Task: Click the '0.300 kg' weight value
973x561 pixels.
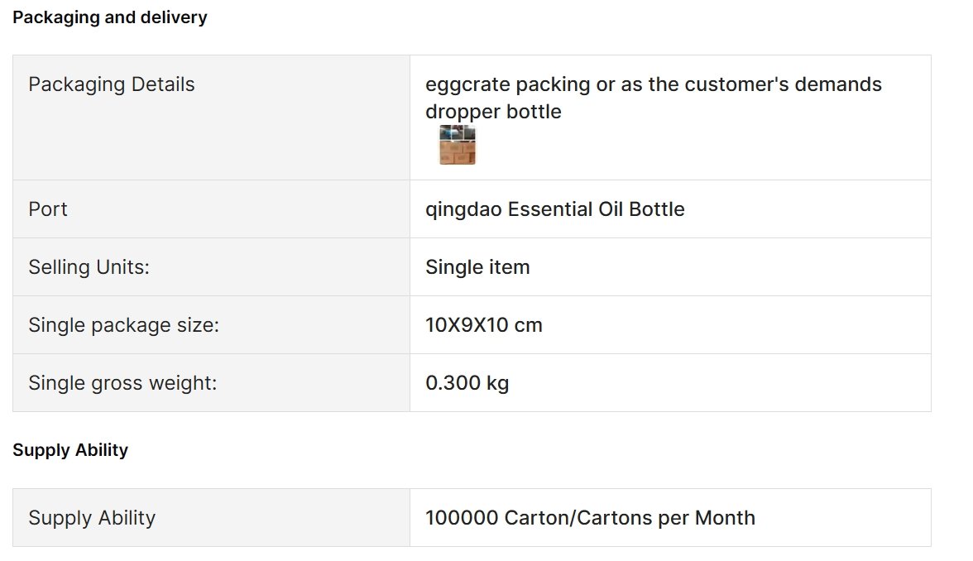Action: 467,383
